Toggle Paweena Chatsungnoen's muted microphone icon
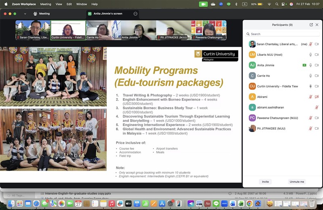323x210 pixels. (310, 118)
